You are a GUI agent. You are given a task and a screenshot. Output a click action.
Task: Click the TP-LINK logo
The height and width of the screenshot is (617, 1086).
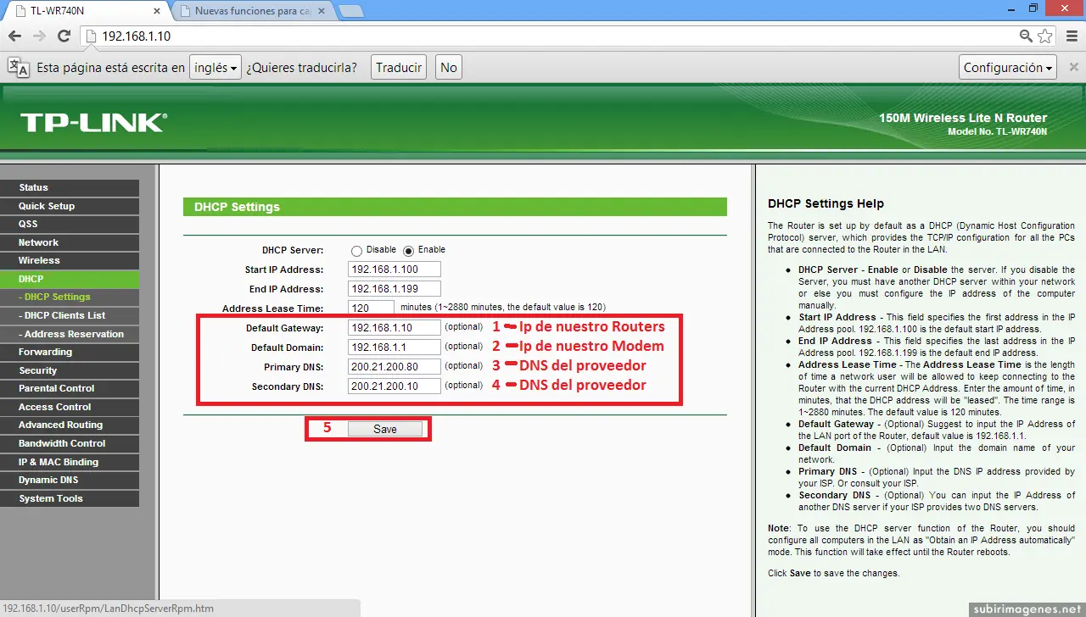tap(92, 123)
